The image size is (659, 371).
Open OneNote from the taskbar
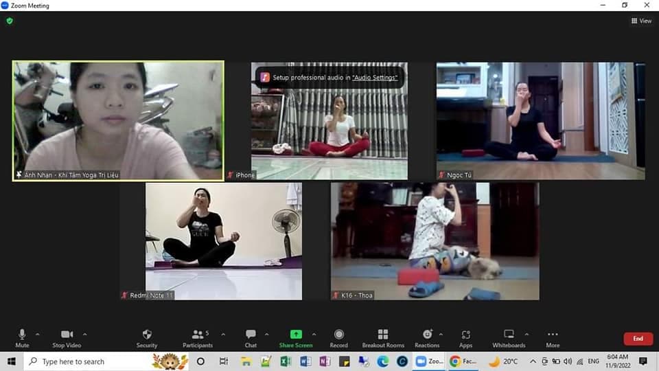(x=325, y=361)
